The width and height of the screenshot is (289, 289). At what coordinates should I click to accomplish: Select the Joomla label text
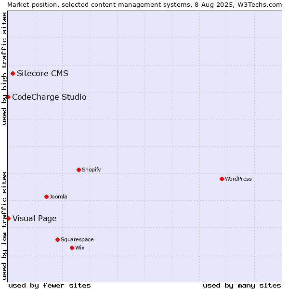click(x=58, y=197)
